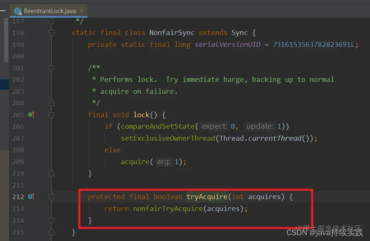Click the 'update:' parameter hint
Screen dimensions: 370x241
[260, 126]
